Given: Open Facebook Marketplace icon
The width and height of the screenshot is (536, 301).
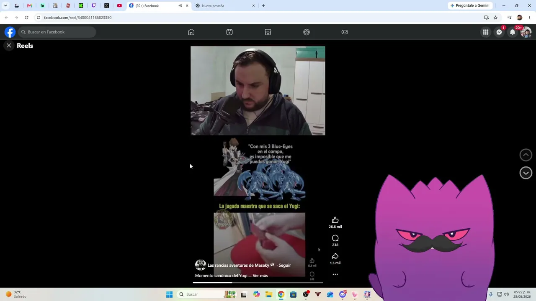Looking at the screenshot, I should 268,32.
